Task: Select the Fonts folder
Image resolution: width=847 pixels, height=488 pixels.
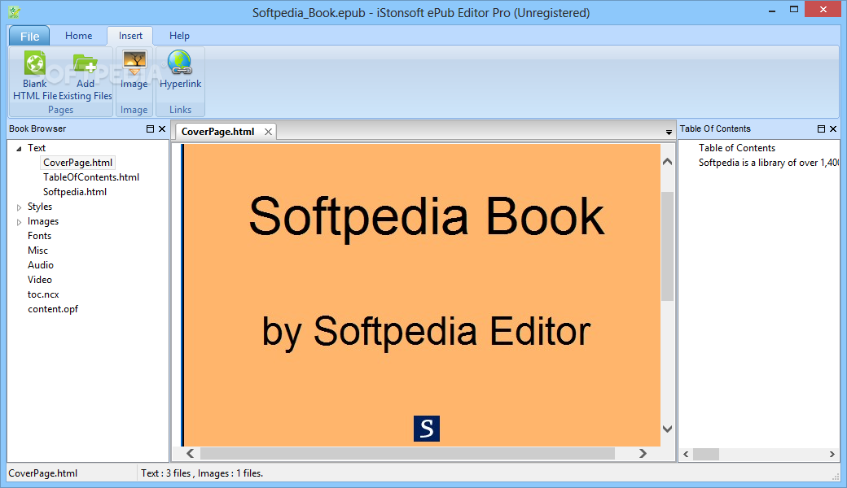Action: point(39,236)
